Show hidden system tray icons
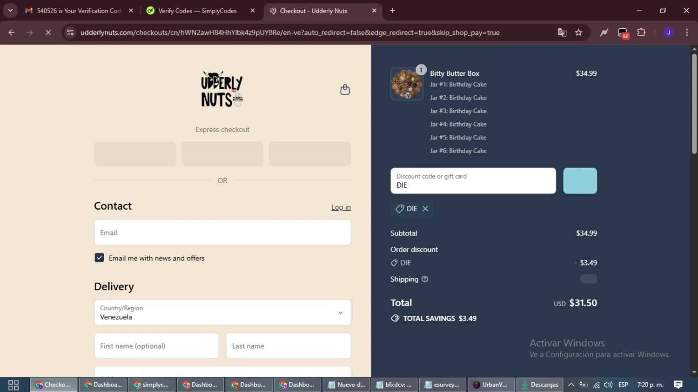Image resolution: width=698 pixels, height=392 pixels. (571, 385)
